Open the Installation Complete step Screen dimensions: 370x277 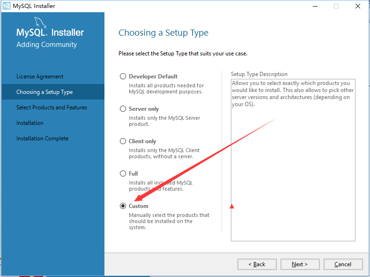point(43,138)
